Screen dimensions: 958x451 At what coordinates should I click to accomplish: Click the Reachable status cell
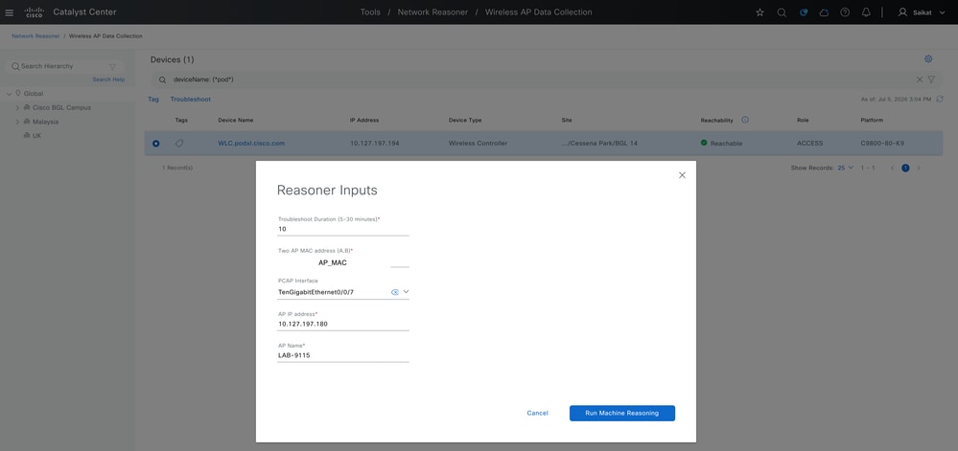pos(721,144)
